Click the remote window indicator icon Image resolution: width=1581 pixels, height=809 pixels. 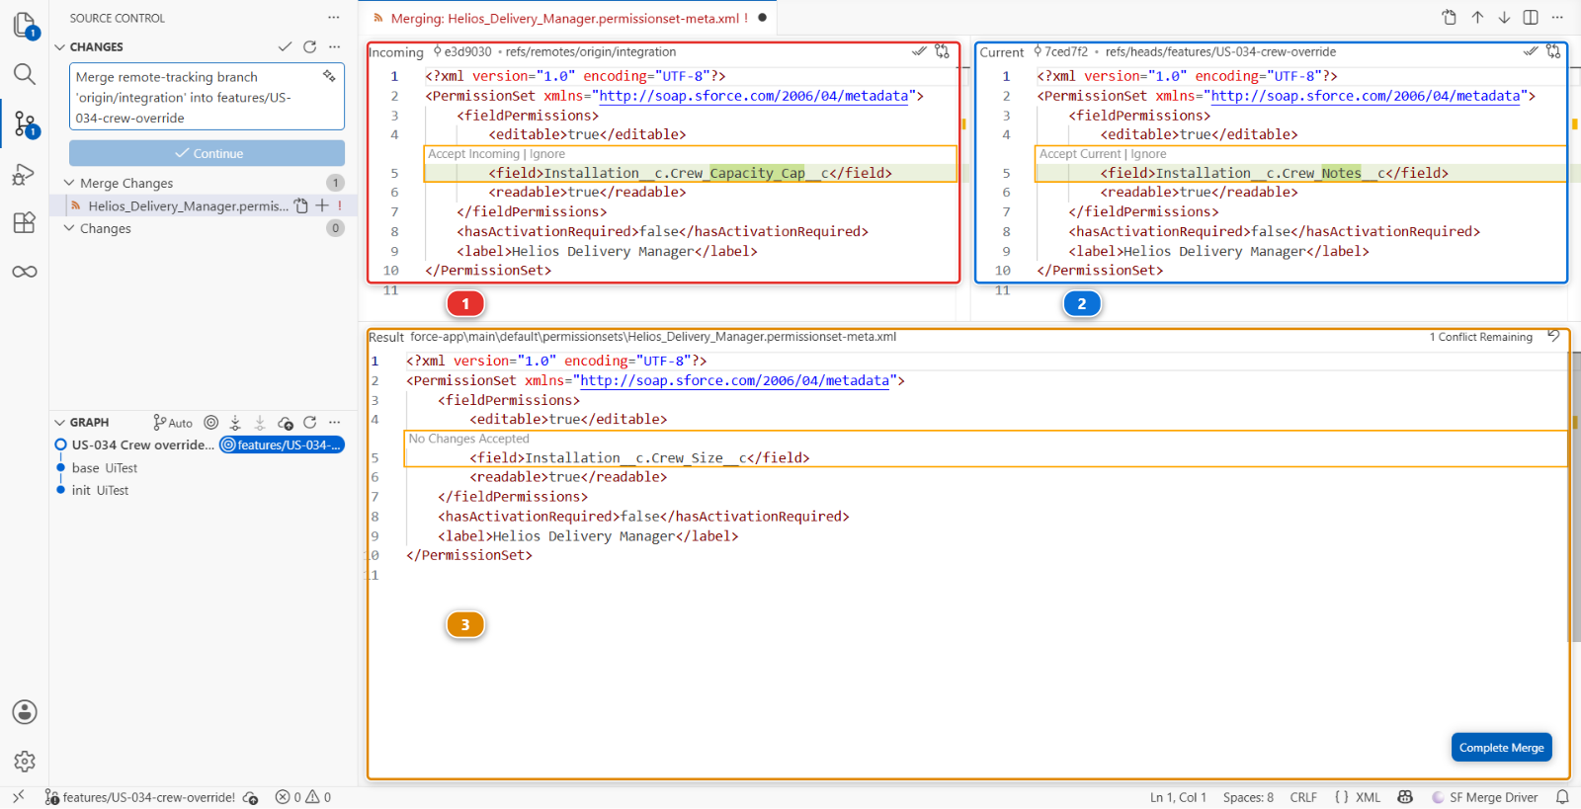click(18, 797)
